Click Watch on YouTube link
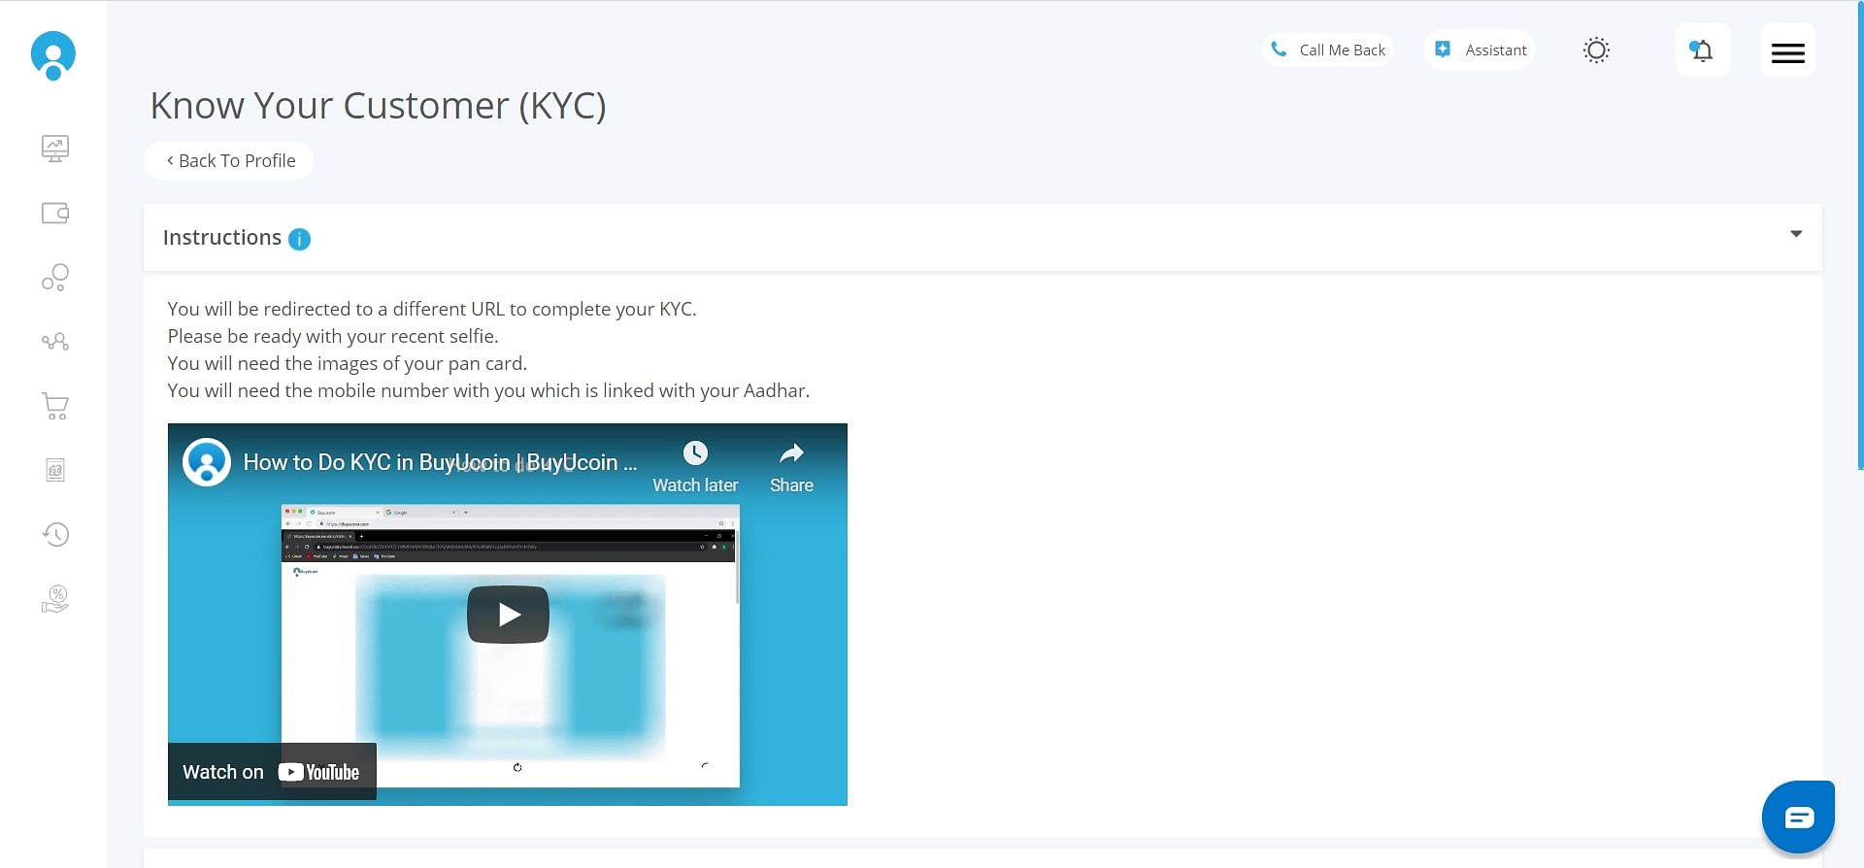 272,772
